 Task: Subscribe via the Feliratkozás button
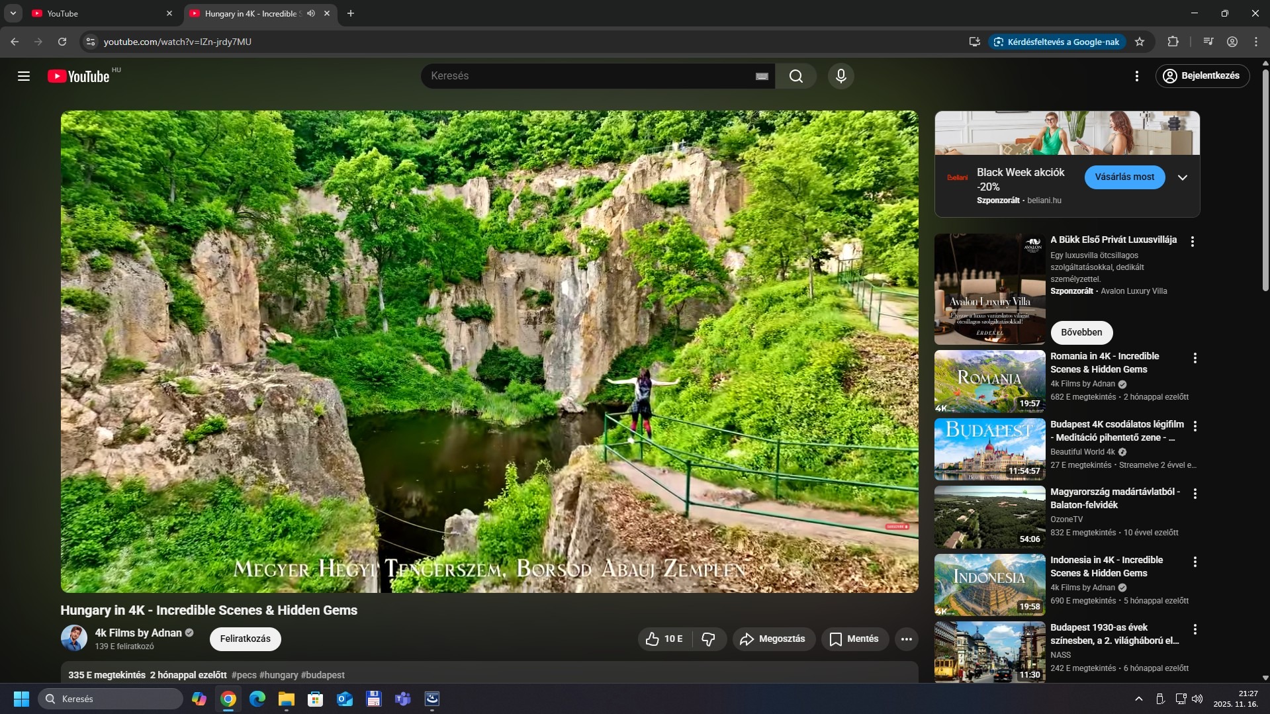pos(245,639)
